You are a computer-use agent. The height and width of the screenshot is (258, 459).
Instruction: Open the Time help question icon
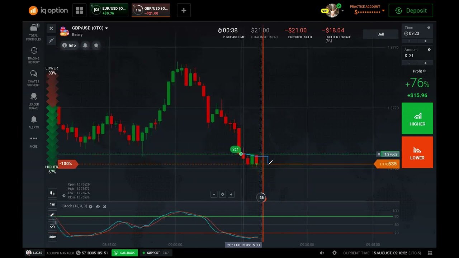click(429, 28)
